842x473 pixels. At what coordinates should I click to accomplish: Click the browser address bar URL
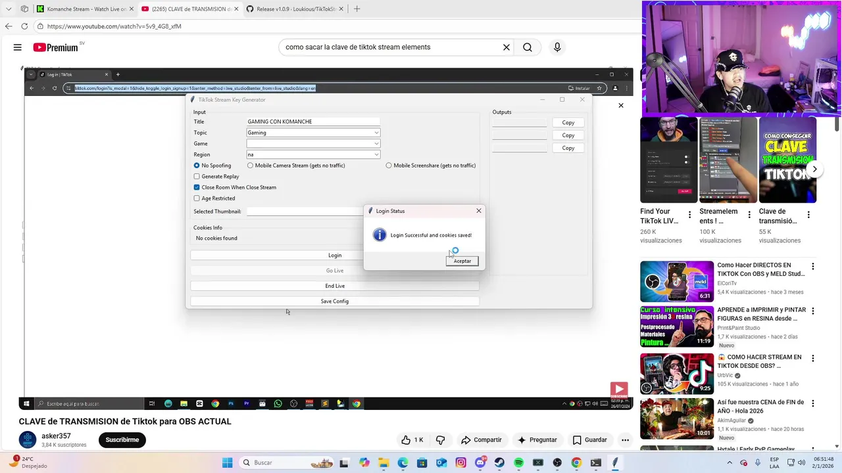pos(114,26)
